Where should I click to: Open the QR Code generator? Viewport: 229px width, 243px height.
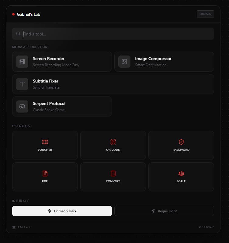[113, 145]
